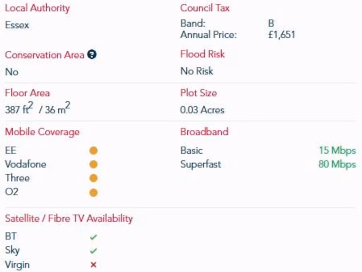362x272 pixels.
Task: Click the Mobile Coverage heading
Action: 42,132
